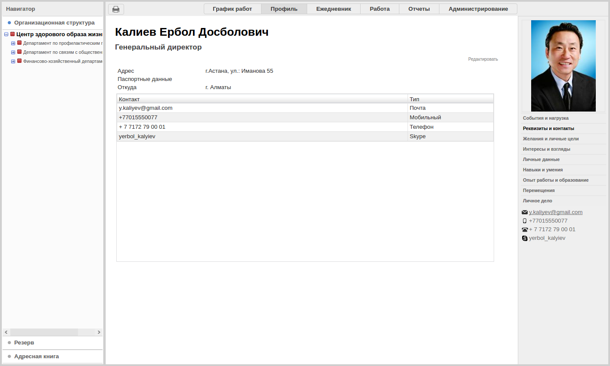
Task: Click the Генеральный директор title text
Action: point(158,47)
